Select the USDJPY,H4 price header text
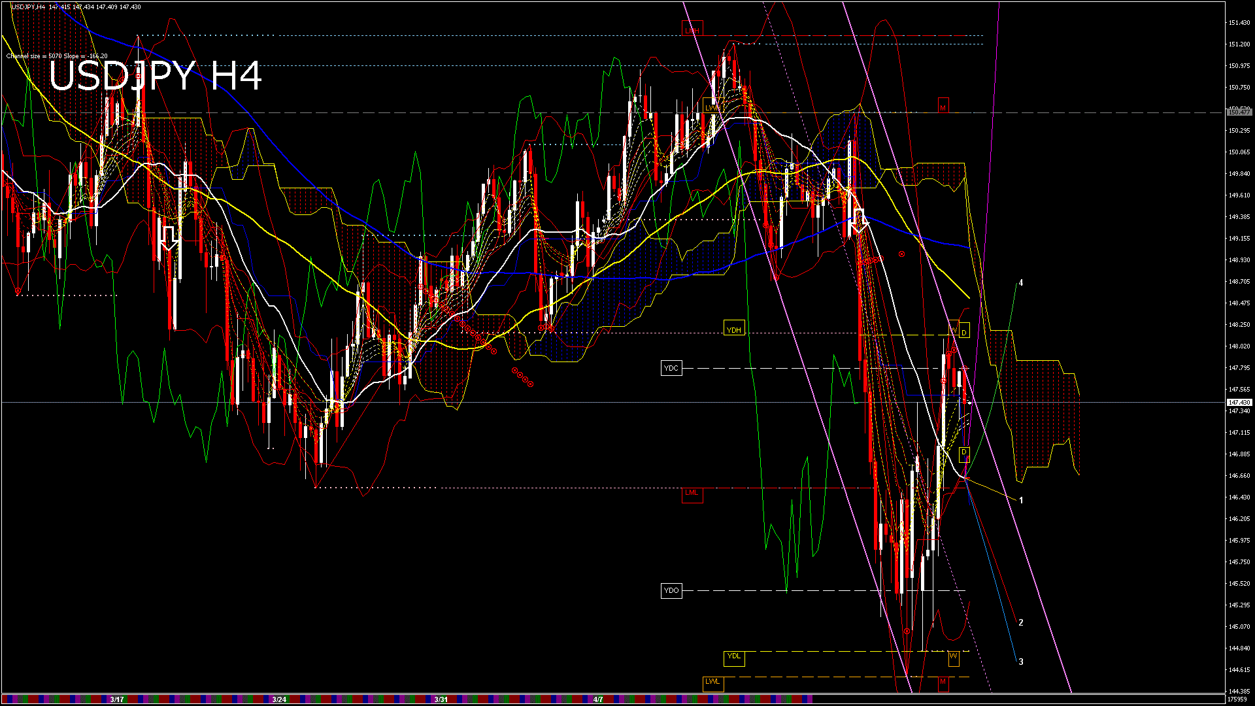This screenshot has width=1255, height=706. click(x=76, y=7)
